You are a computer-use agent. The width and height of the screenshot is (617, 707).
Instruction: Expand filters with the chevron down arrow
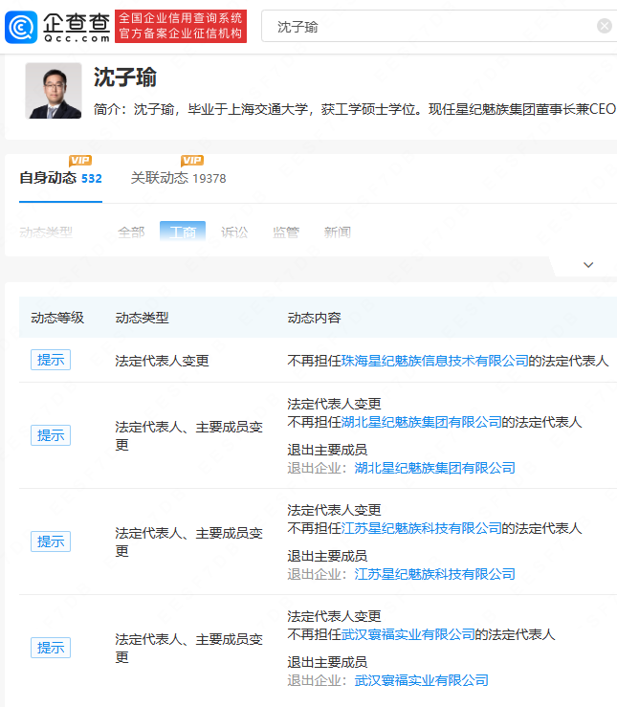pos(588,265)
